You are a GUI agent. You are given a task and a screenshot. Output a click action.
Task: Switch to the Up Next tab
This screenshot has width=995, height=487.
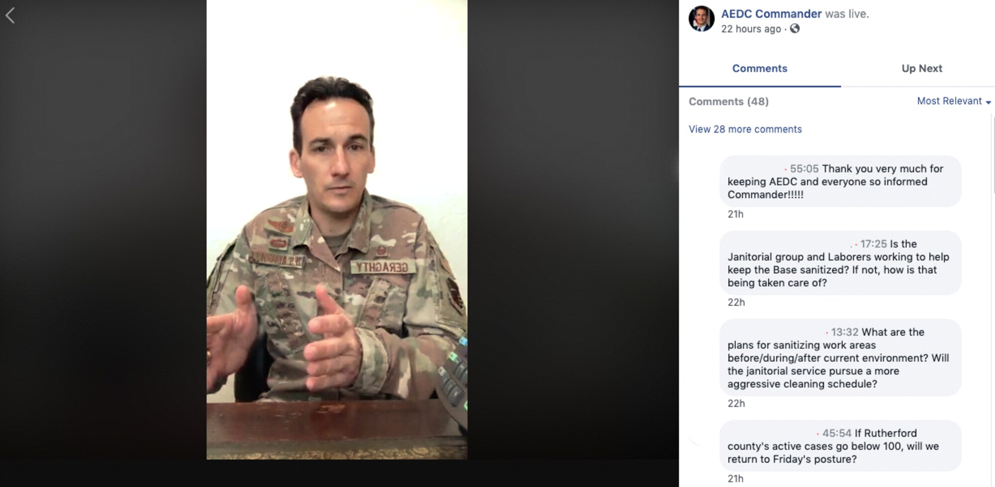[922, 69]
